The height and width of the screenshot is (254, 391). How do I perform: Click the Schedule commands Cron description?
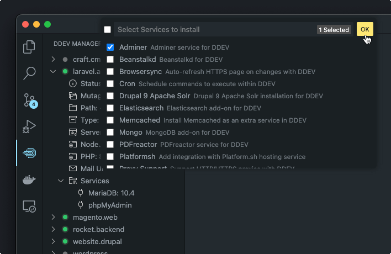click(x=207, y=84)
